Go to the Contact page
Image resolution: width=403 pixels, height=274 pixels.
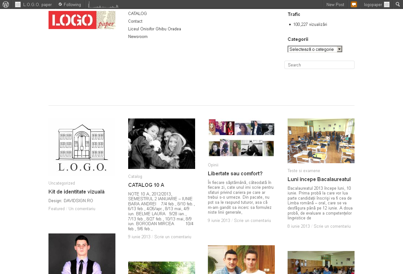pos(135,21)
